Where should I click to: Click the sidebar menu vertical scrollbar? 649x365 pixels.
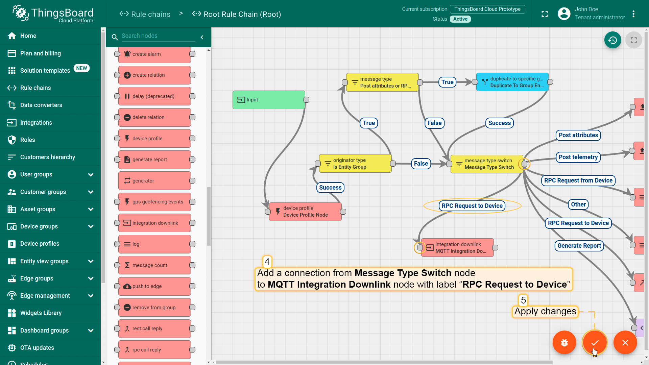(x=103, y=158)
